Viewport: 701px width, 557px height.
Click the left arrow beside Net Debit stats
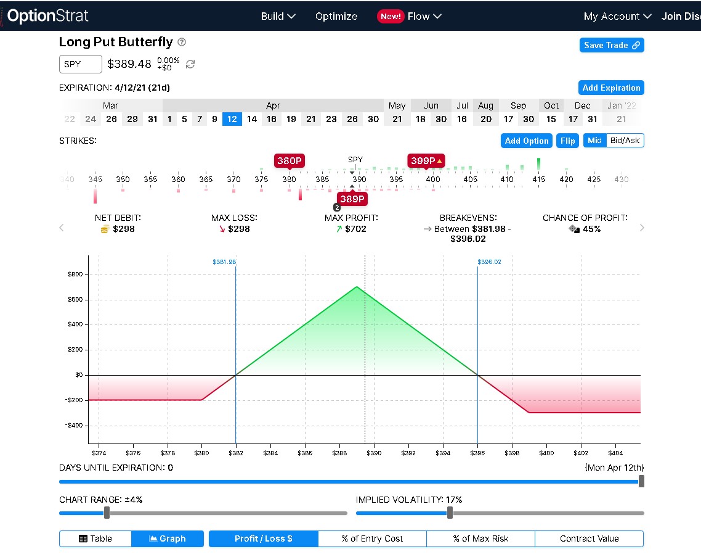62,228
